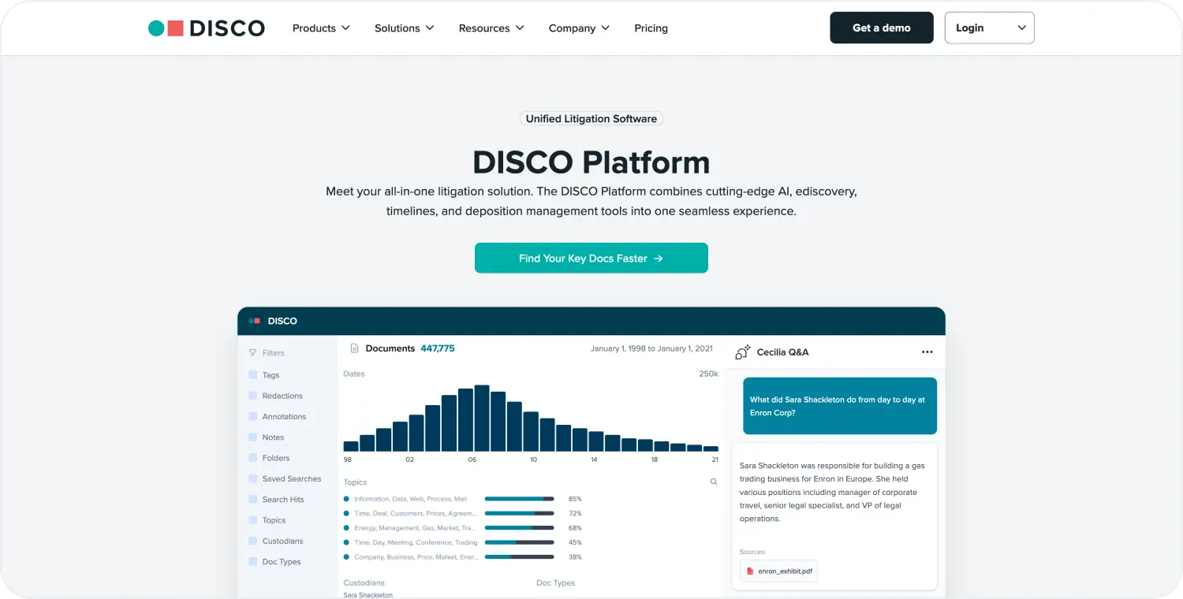Viewport: 1183px width, 599px height.
Task: Click the 68% topic progress bar
Action: pos(519,528)
